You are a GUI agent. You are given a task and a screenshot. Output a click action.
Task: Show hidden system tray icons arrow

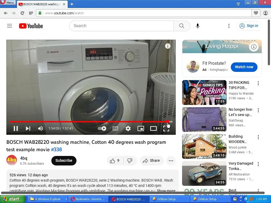[x=246, y=199]
